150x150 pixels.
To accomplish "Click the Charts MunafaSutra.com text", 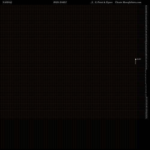I will tap(128, 2).
